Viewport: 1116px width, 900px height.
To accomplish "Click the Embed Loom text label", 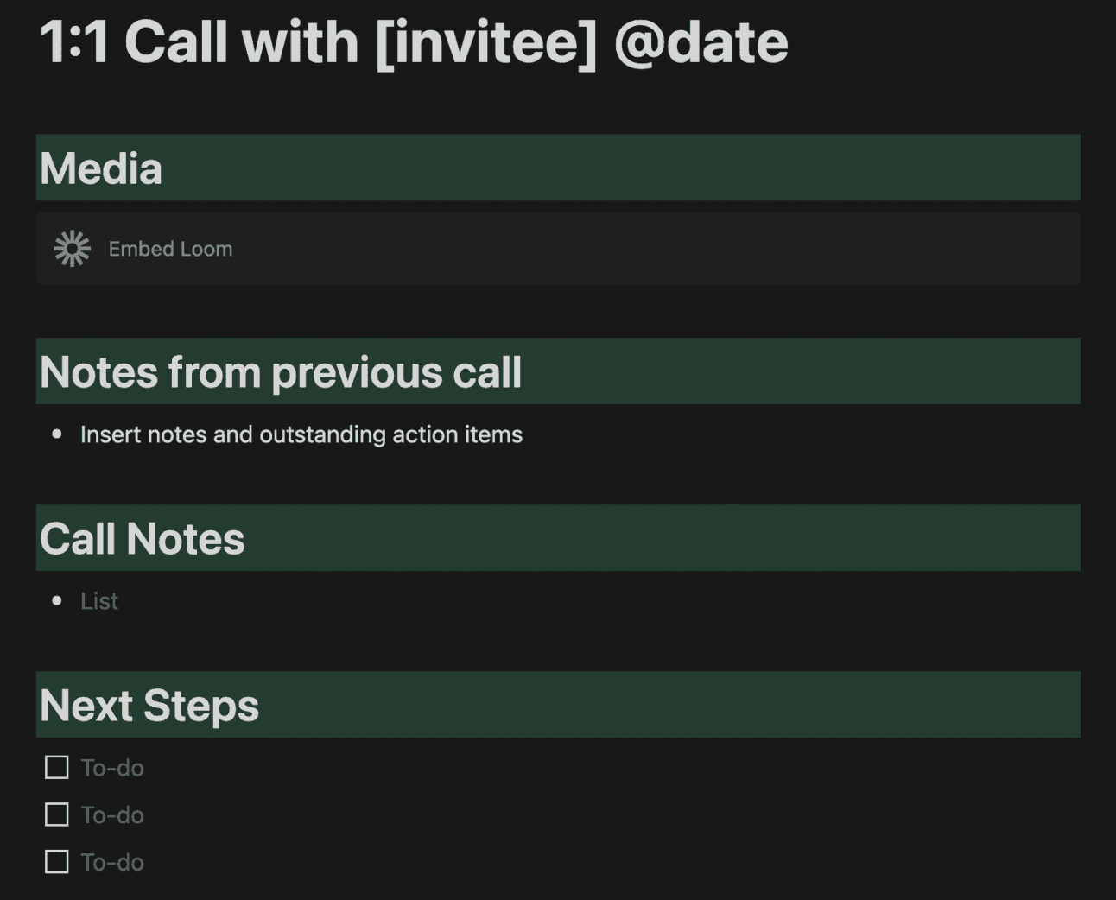I will click(170, 249).
